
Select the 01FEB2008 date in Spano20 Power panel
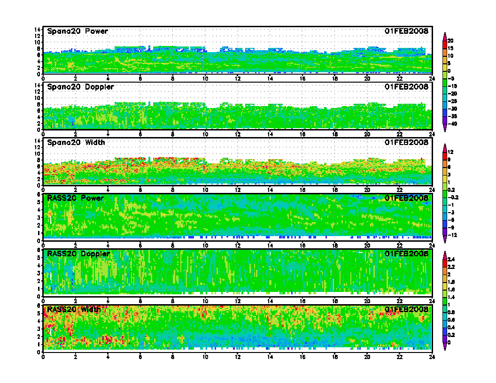(x=406, y=31)
